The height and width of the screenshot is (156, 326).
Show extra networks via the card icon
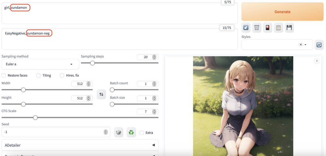[267, 28]
